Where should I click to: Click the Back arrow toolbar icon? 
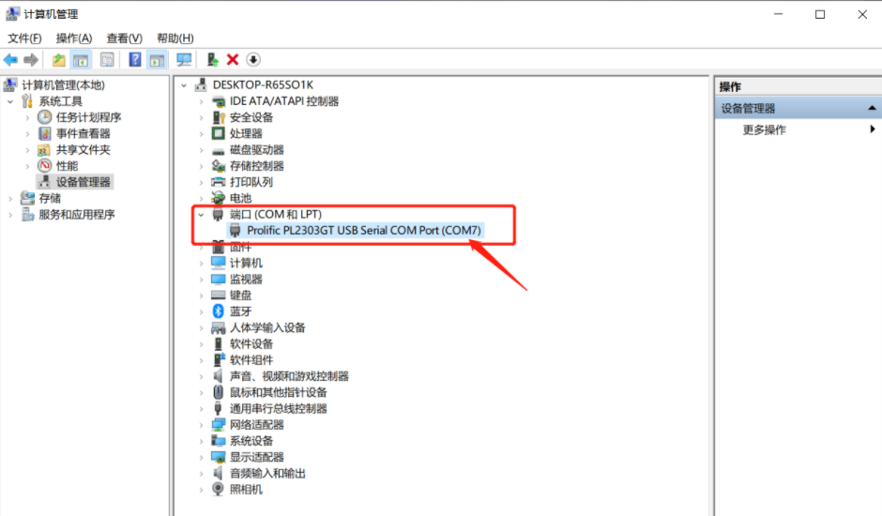(10, 60)
